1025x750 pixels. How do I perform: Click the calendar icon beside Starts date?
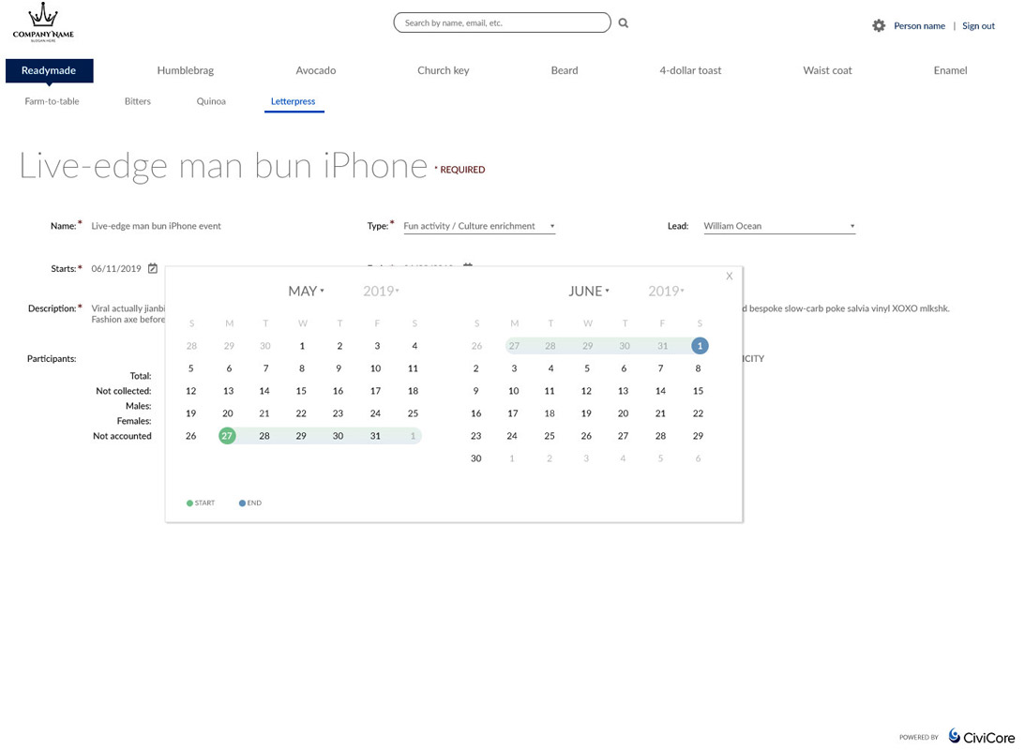[x=153, y=269]
